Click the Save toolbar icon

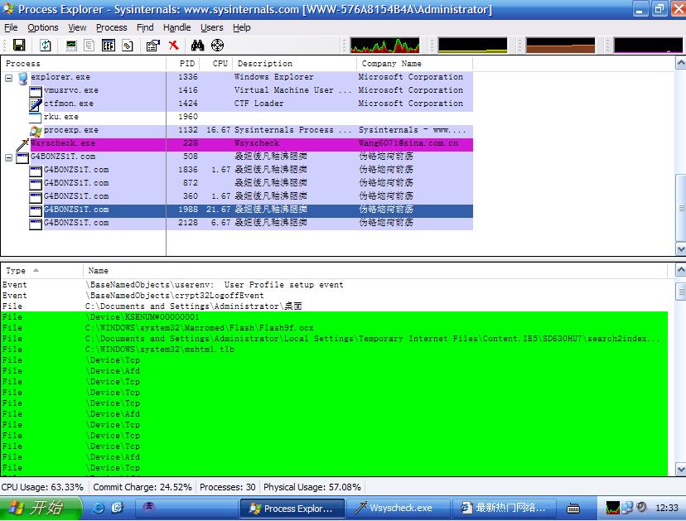[18, 46]
